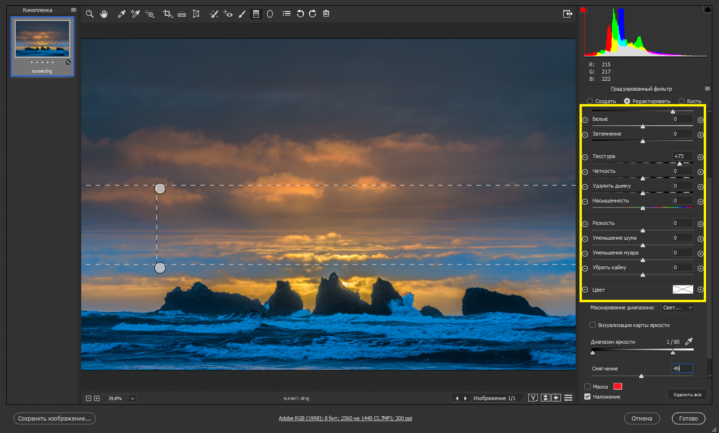Decrease Текстура with minus icon
The image size is (719, 433).
coord(585,157)
